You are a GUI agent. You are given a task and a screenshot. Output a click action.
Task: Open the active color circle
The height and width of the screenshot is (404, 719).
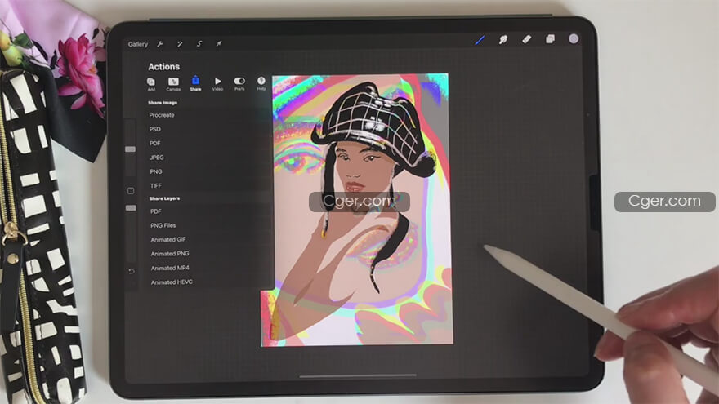tap(574, 38)
